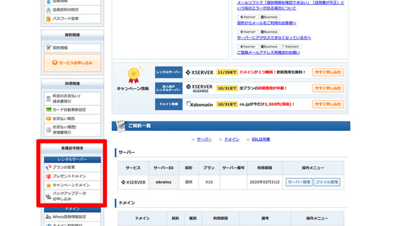The image size is (394, 226).
Task: Select plan X10 cell
Action: coord(209,182)
